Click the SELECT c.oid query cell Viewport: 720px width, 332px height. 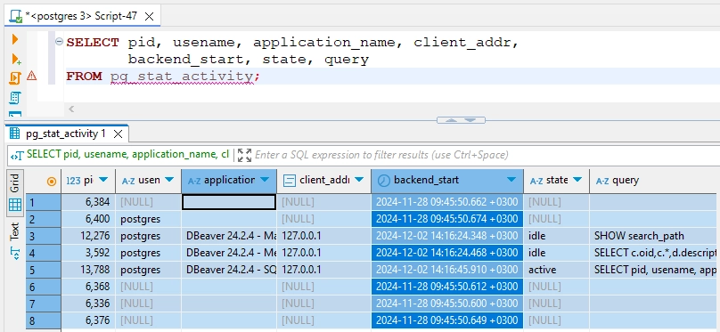click(654, 253)
